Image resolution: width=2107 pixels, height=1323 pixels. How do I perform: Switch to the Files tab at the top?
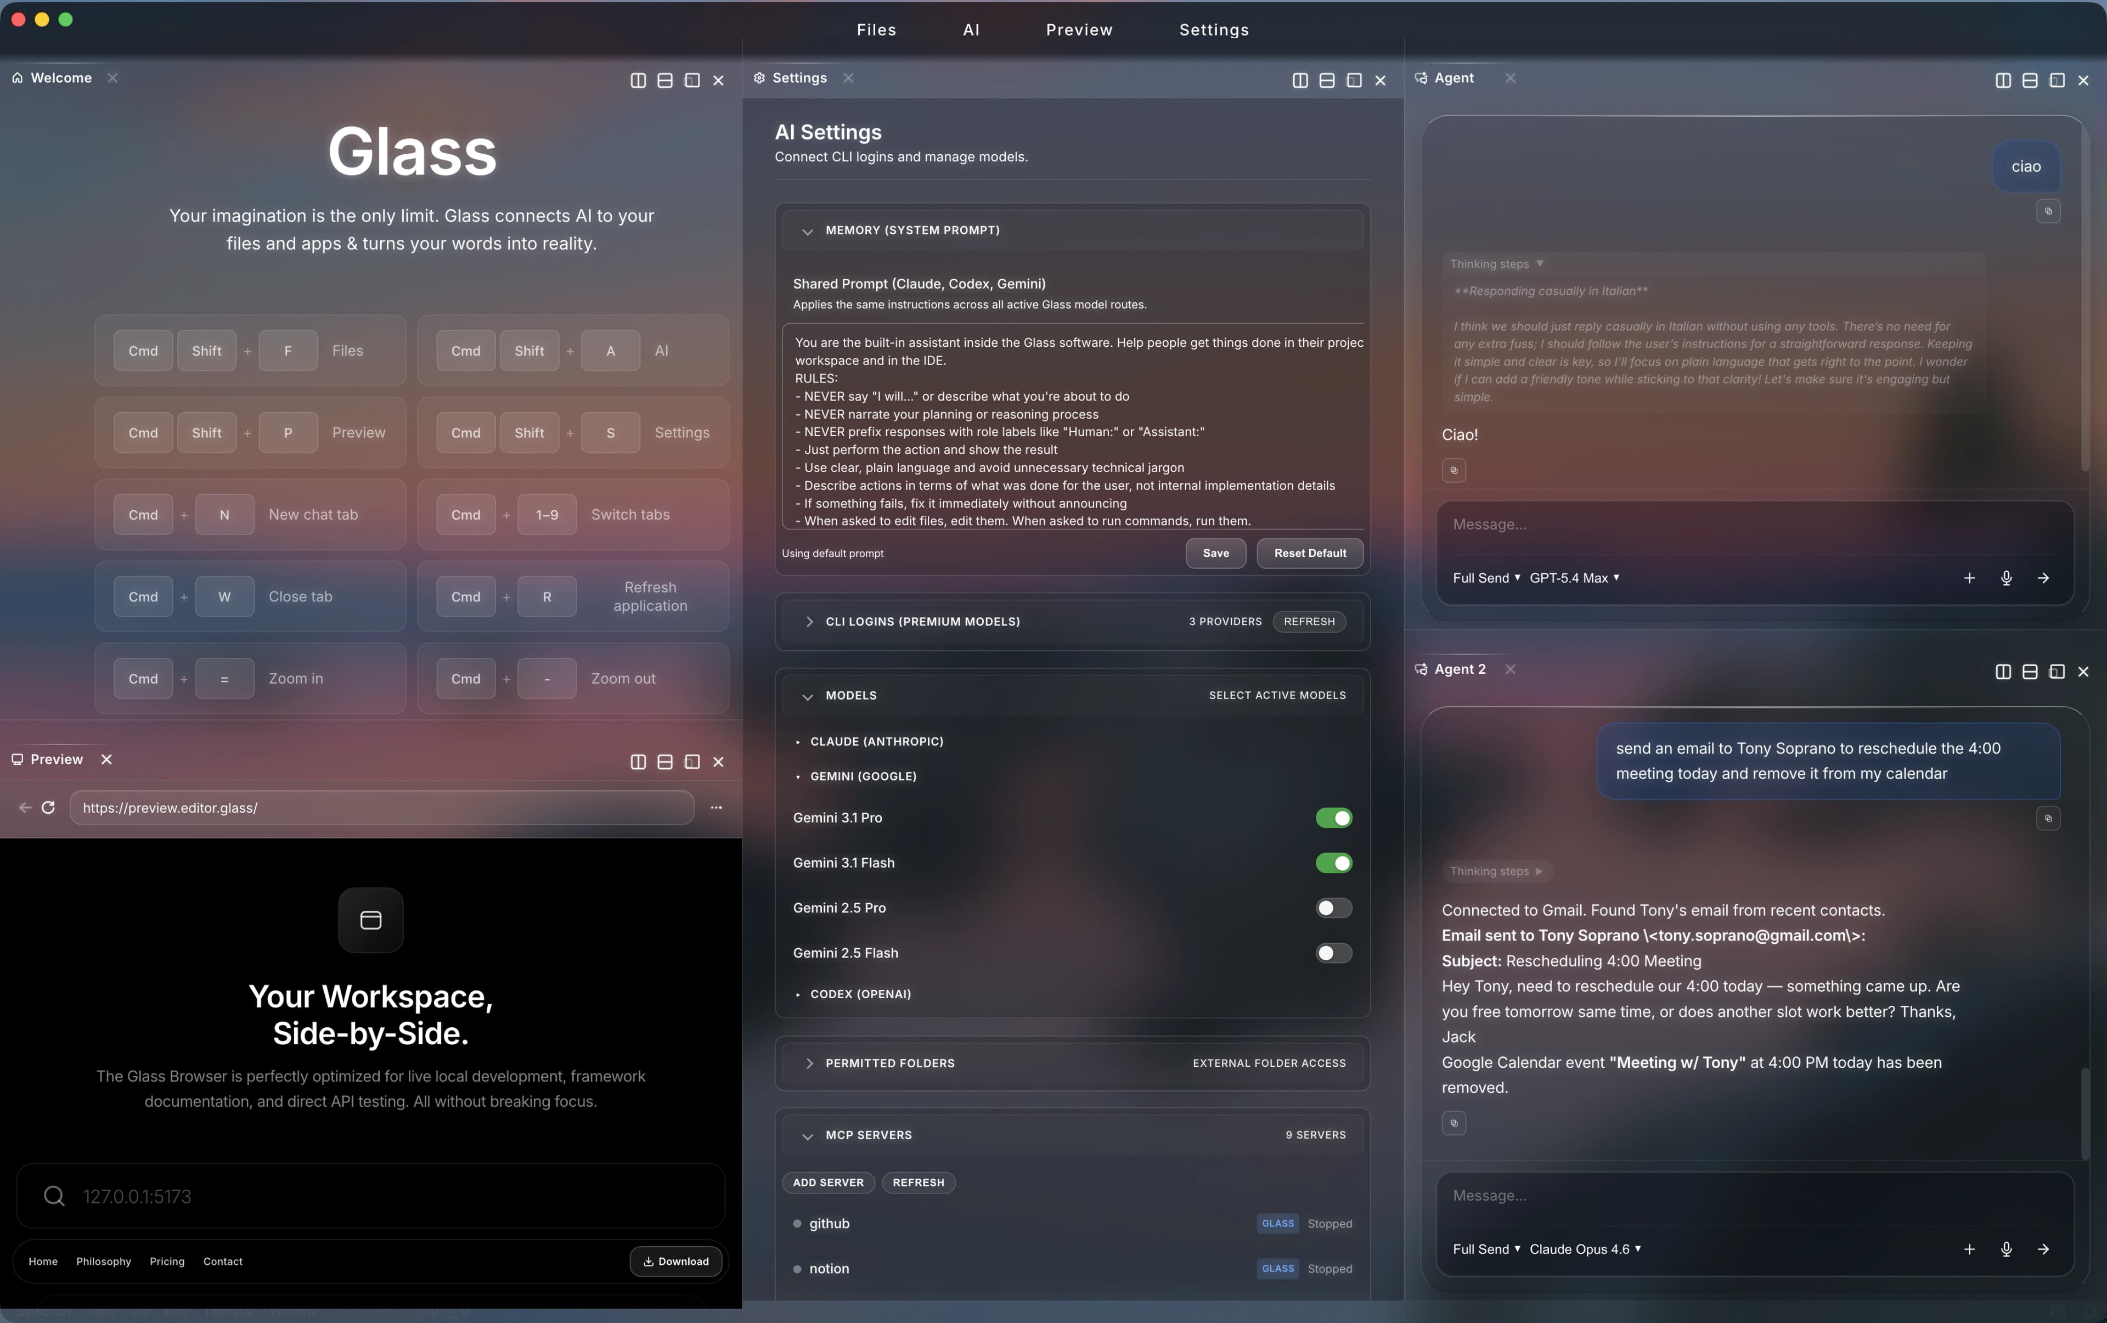point(876,29)
